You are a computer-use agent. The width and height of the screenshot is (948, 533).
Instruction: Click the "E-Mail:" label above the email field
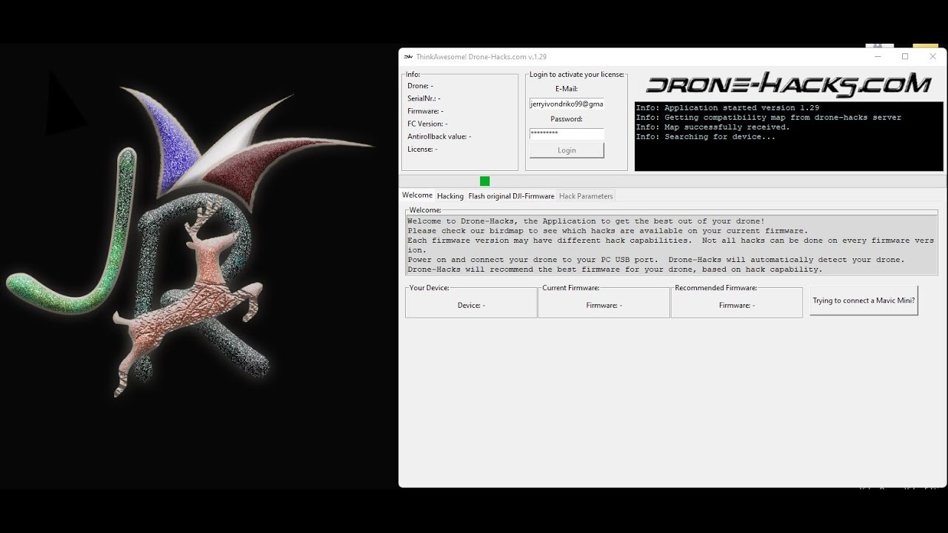(x=567, y=89)
